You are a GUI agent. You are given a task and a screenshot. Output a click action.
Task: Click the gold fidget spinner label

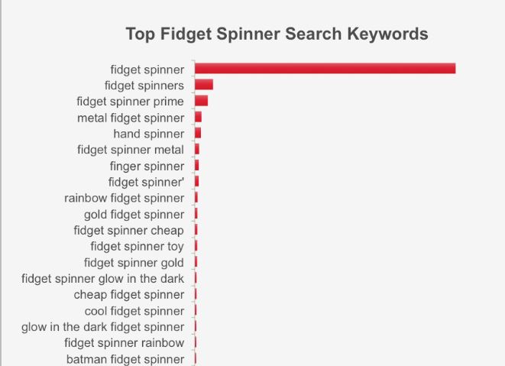click(x=134, y=215)
